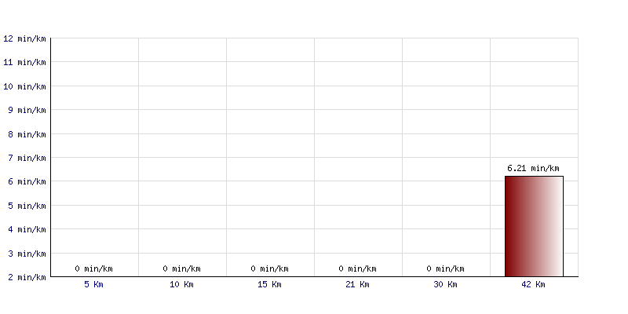628x314 pixels.
Task: Click the 5 Km axis label
Action: pyautogui.click(x=93, y=285)
